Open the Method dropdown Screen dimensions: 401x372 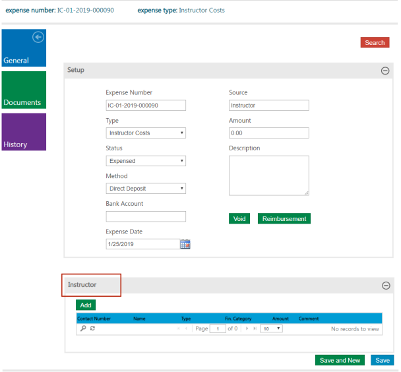coord(146,189)
